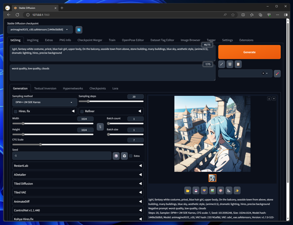Image resolution: width=293 pixels, height=225 pixels.
Task: Adjust the Sampling steps slider
Action: pos(111,101)
